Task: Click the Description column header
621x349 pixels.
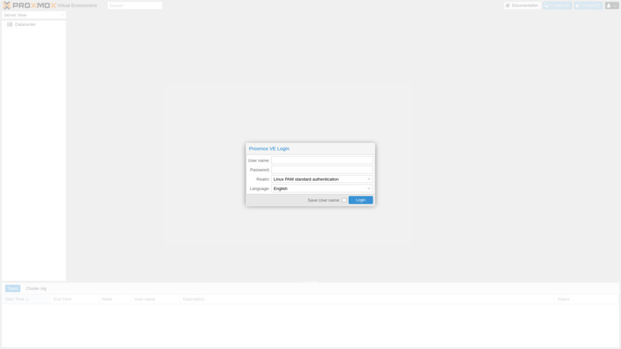Action: [x=367, y=299]
